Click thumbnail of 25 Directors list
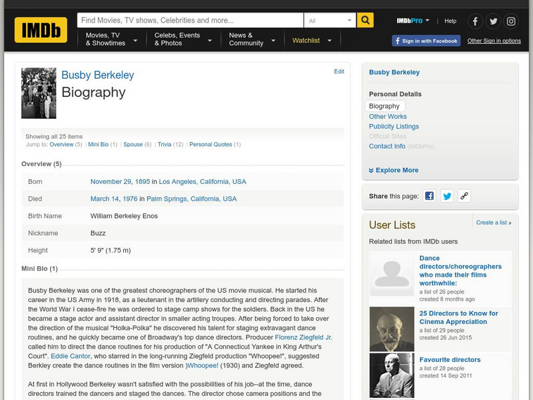This screenshot has width=533, height=400. [x=392, y=329]
